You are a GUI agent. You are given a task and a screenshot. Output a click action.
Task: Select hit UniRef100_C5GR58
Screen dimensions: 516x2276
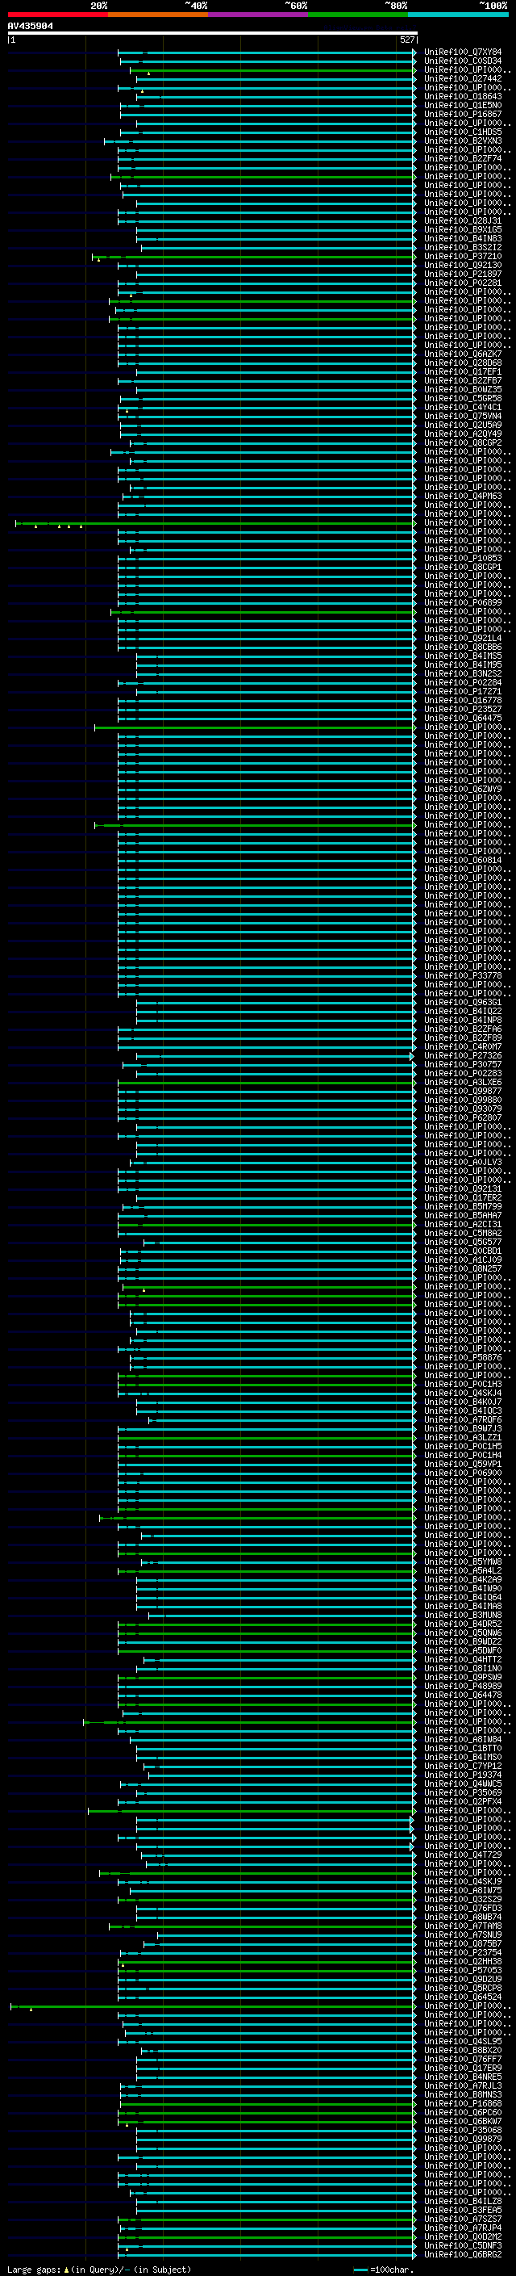pyautogui.click(x=463, y=399)
